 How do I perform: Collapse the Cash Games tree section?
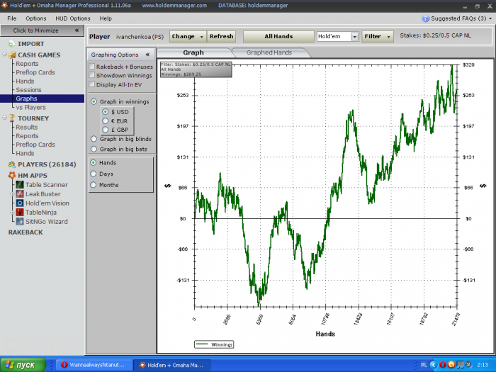5,55
